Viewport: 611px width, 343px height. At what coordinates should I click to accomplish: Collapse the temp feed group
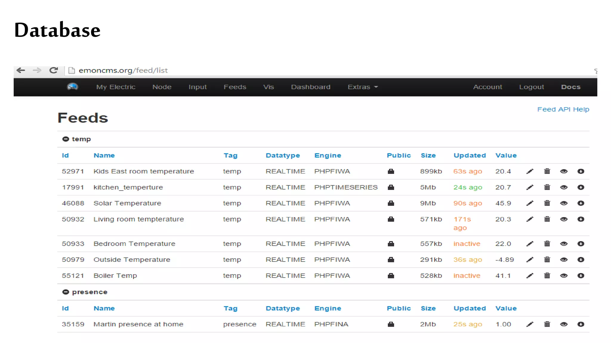[x=66, y=139]
